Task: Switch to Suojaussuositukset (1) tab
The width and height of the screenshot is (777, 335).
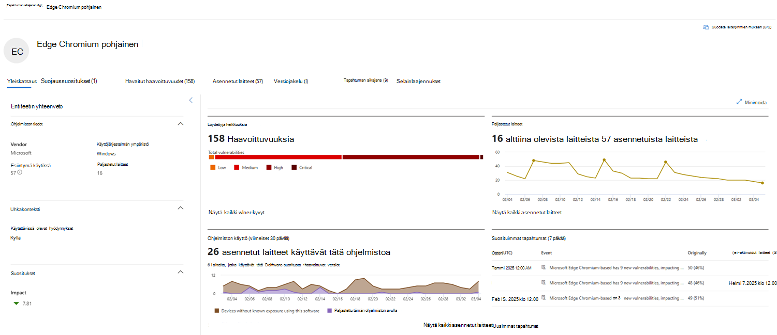Action: pyautogui.click(x=69, y=81)
